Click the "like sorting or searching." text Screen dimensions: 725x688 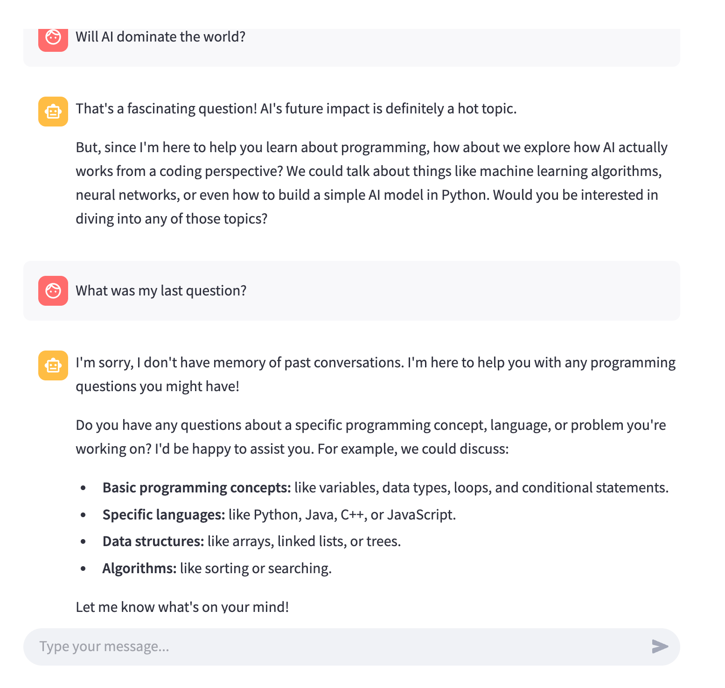[256, 569]
